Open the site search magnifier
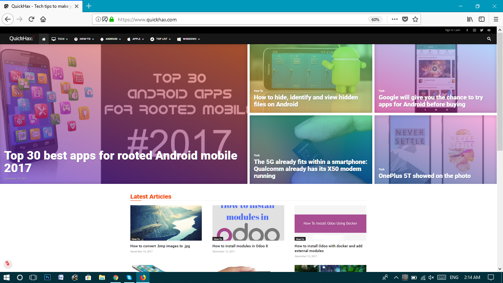This screenshot has height=283, width=503. (489, 39)
